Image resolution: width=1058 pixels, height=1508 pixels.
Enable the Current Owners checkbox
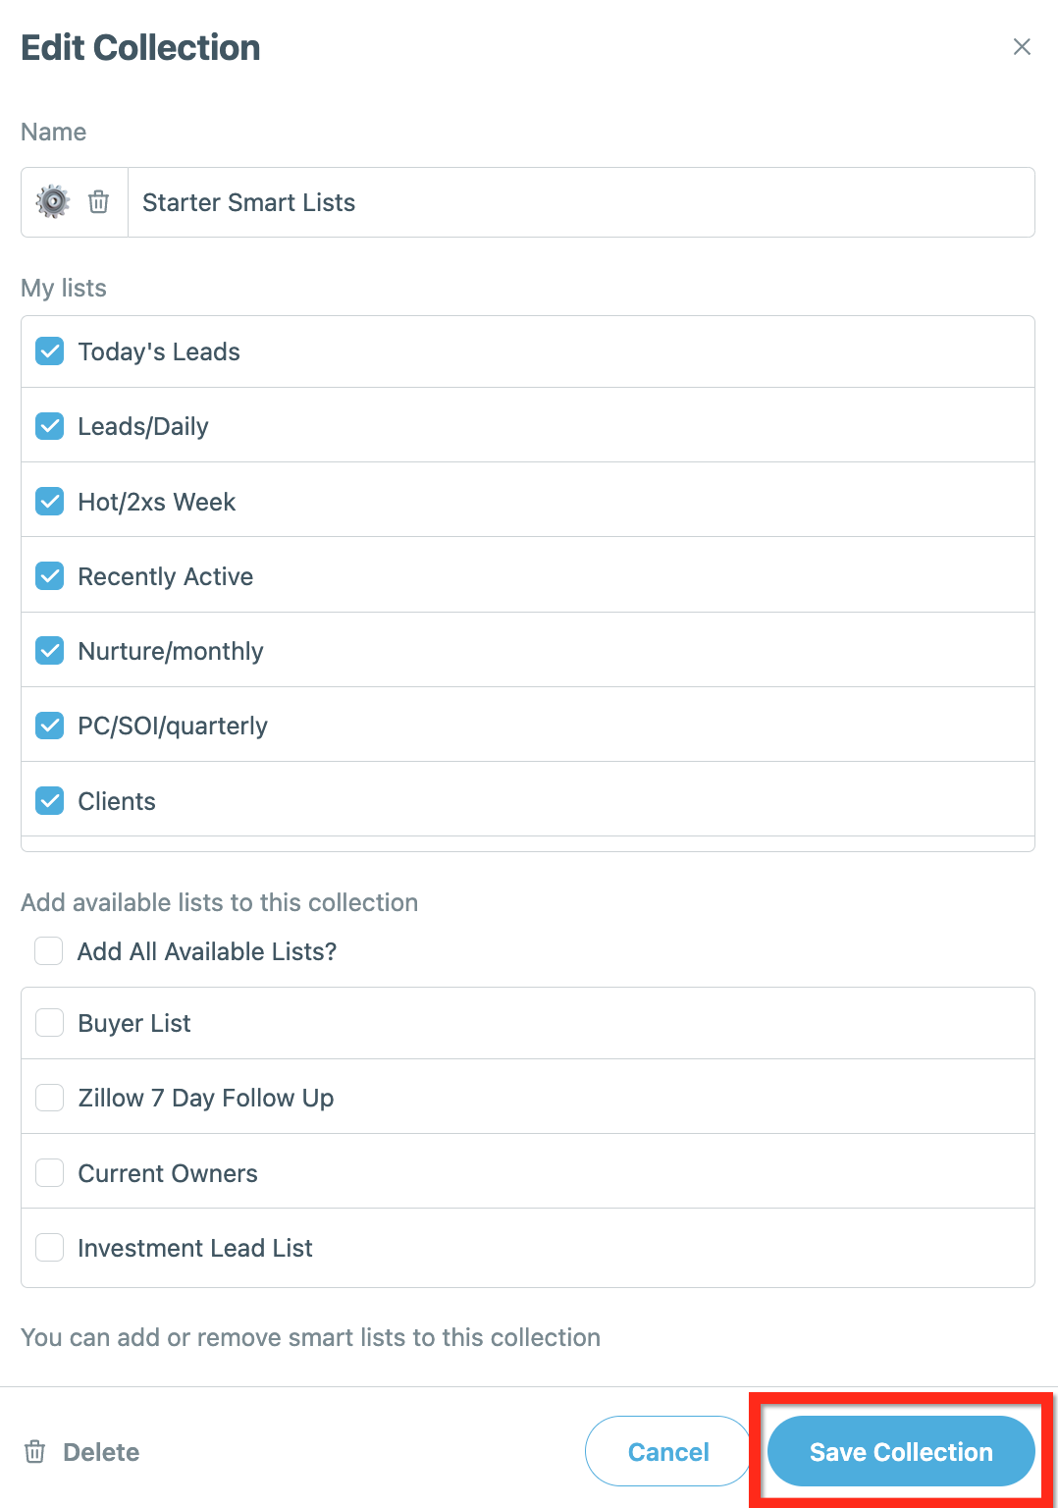point(50,1173)
